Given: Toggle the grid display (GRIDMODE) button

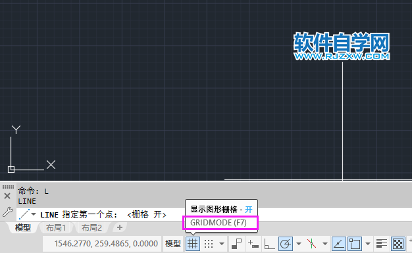Looking at the screenshot, I should point(193,244).
